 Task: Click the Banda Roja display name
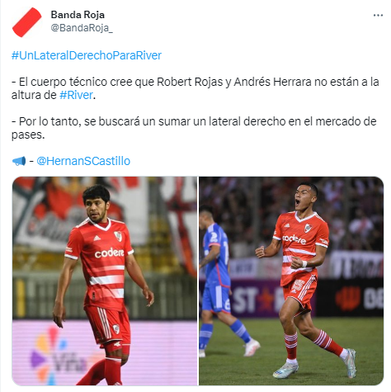(78, 15)
